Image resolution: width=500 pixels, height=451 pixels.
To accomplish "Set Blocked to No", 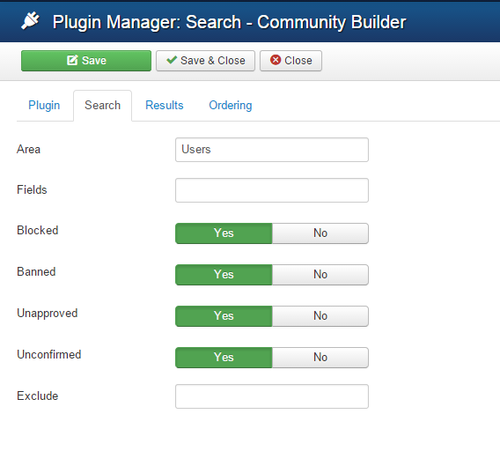I will point(320,233).
